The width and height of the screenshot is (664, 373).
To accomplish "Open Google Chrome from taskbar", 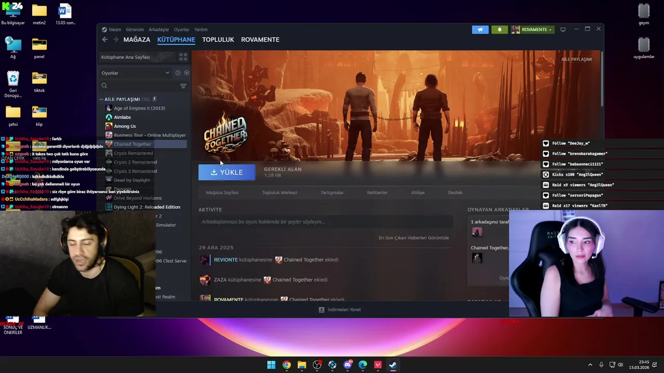I will pos(286,365).
